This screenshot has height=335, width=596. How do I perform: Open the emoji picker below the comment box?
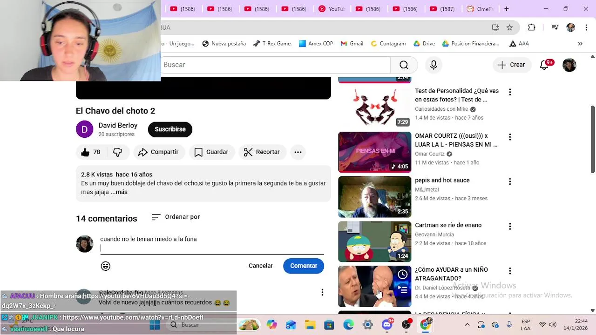pos(106,266)
